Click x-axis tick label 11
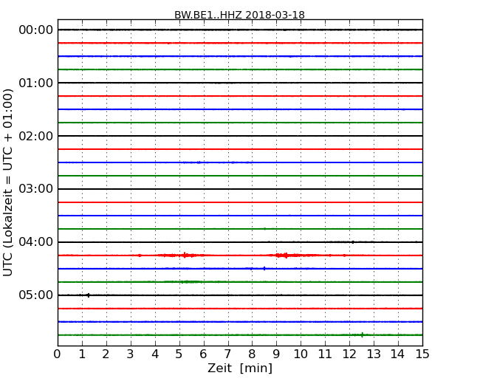The height and width of the screenshot is (384, 480). [325, 354]
